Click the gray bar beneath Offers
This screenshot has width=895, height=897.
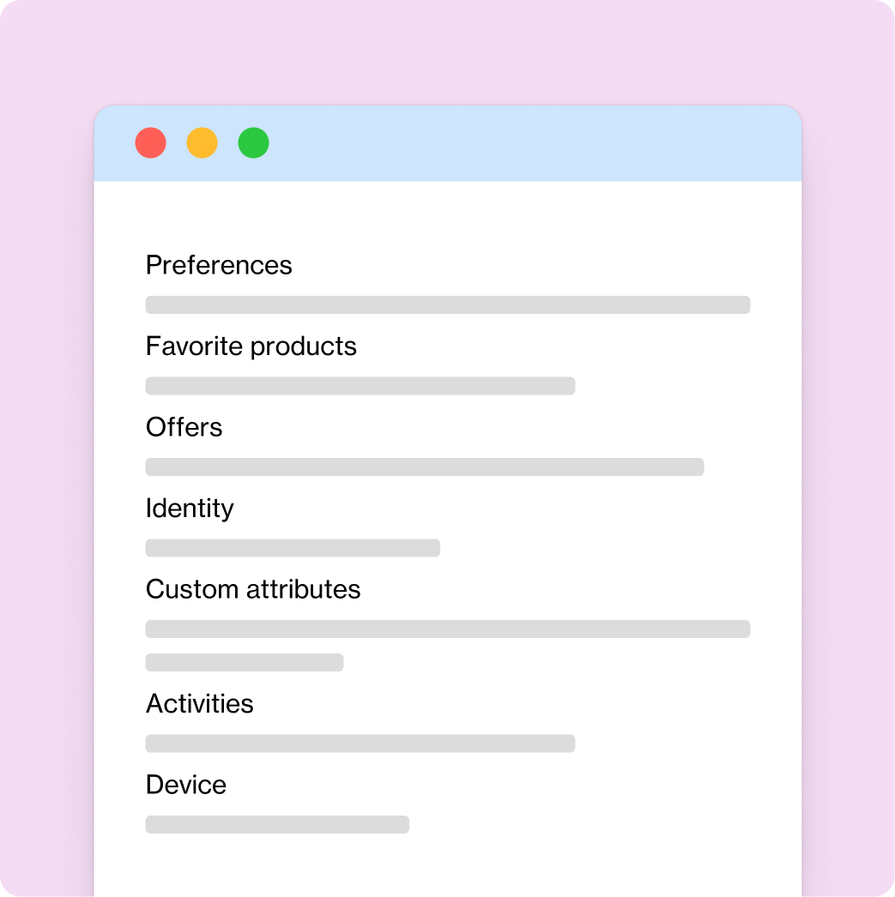point(425,467)
